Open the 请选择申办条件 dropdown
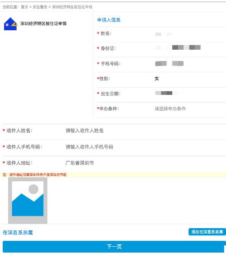 pos(170,109)
